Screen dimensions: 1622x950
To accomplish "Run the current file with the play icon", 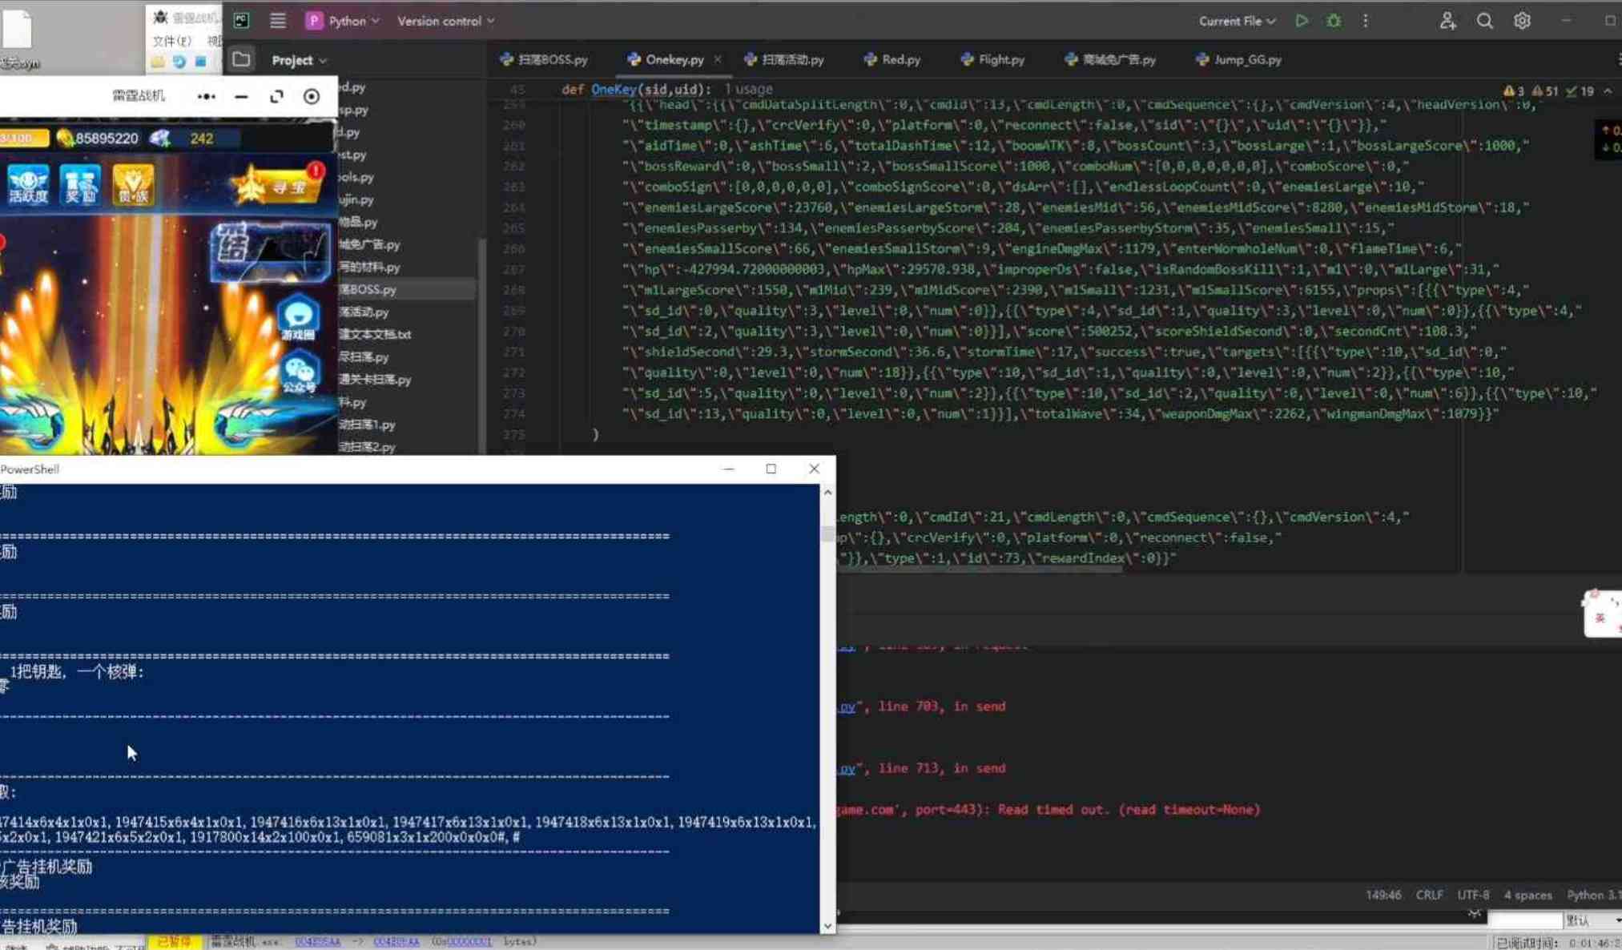I will tap(1302, 21).
